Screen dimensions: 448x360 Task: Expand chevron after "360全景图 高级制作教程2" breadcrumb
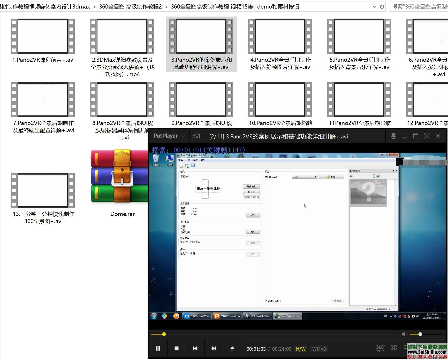166,7
